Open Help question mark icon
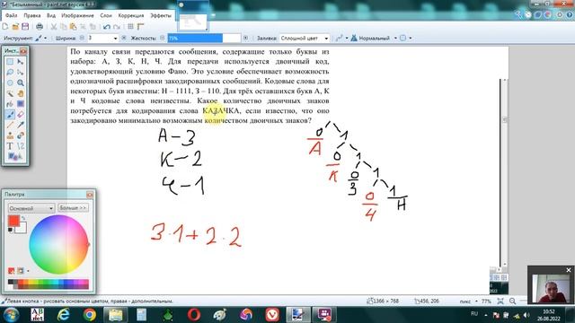575x323 pixels. 570,15
